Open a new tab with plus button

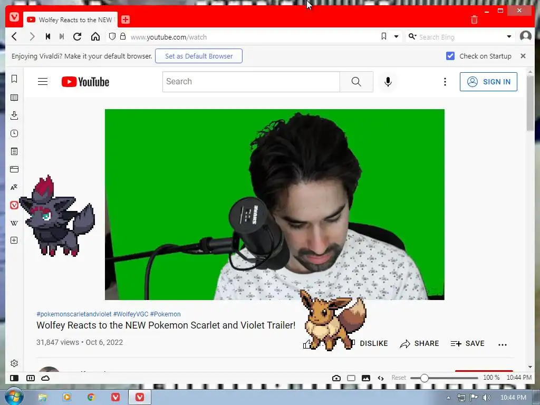tap(126, 20)
